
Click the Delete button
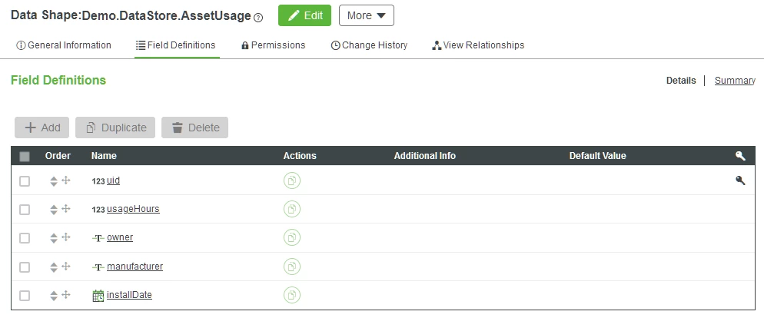(x=195, y=128)
